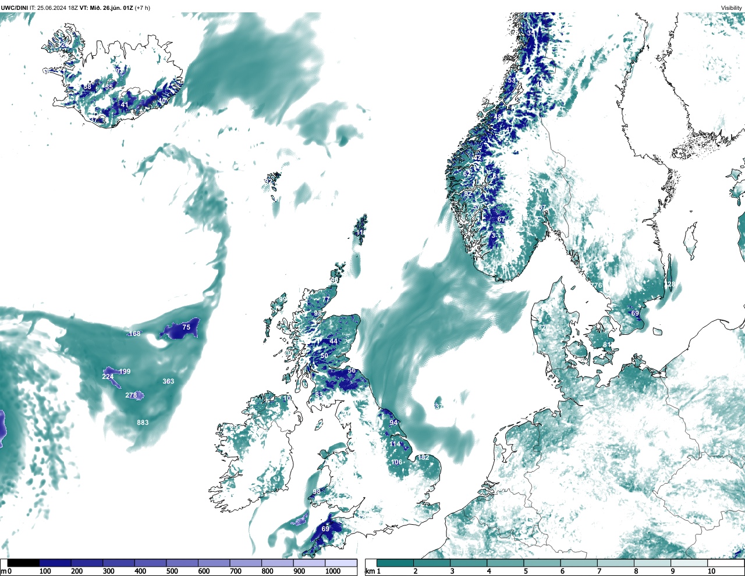This screenshot has width=745, height=576.
Task: Click the value '42' over western Norway
Action: 477,158
